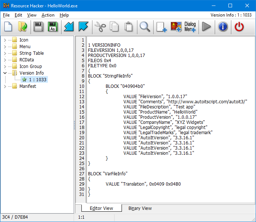The width and height of the screenshot is (256, 222).
Task: Switch to the Binary View tab
Action: pos(140,208)
